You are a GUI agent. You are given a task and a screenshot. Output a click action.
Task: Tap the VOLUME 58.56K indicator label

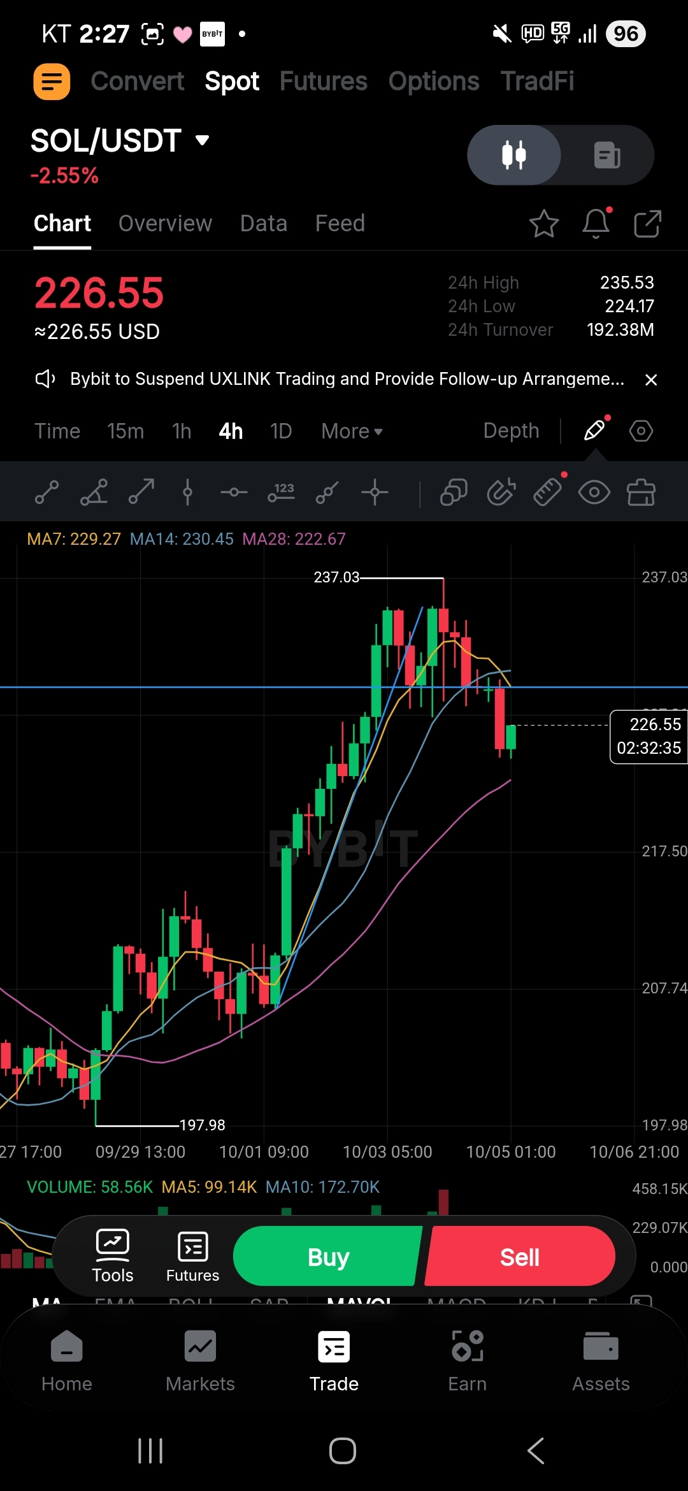click(x=90, y=1187)
